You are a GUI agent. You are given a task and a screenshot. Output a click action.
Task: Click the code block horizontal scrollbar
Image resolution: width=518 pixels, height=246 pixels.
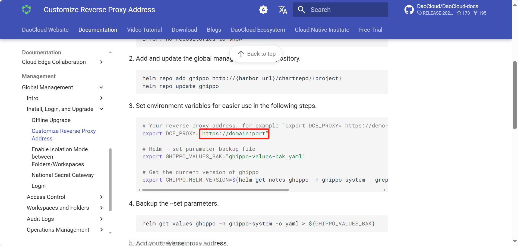tap(215, 190)
